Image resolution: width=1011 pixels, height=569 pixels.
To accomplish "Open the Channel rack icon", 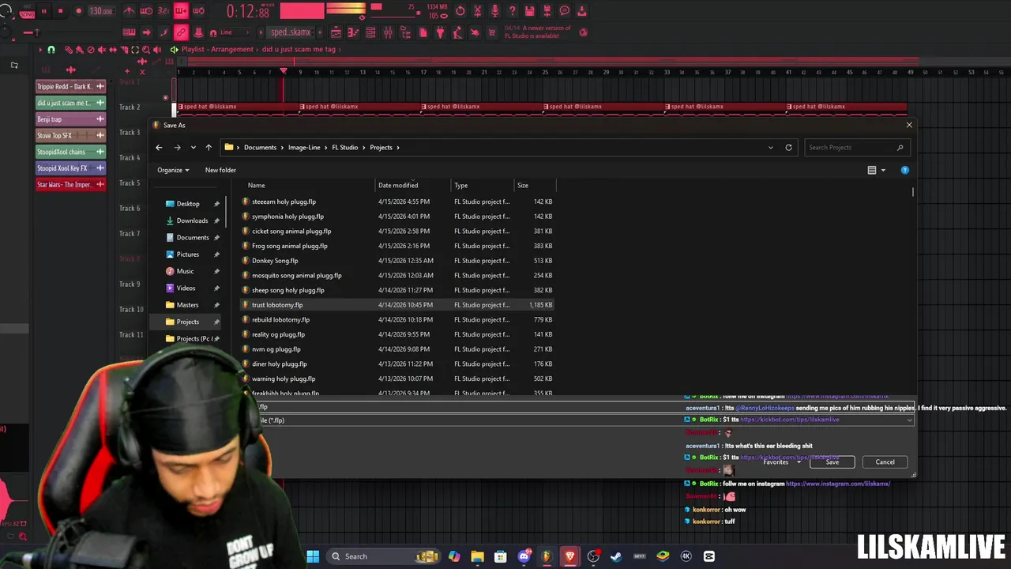I will [370, 32].
